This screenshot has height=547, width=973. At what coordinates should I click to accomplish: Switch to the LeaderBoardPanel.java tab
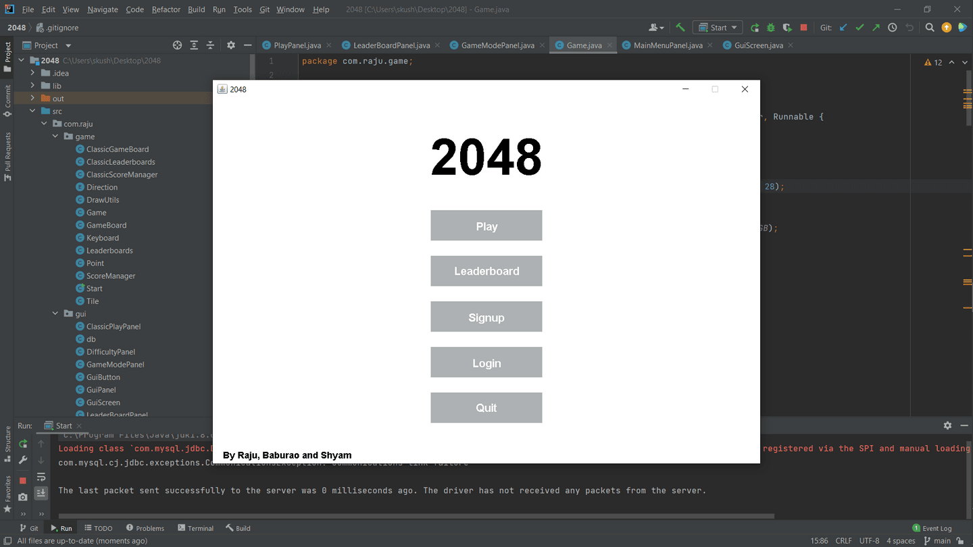tap(392, 45)
